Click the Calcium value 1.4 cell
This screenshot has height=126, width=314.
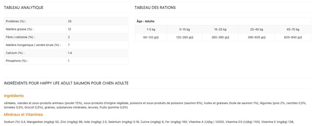coord(70,53)
